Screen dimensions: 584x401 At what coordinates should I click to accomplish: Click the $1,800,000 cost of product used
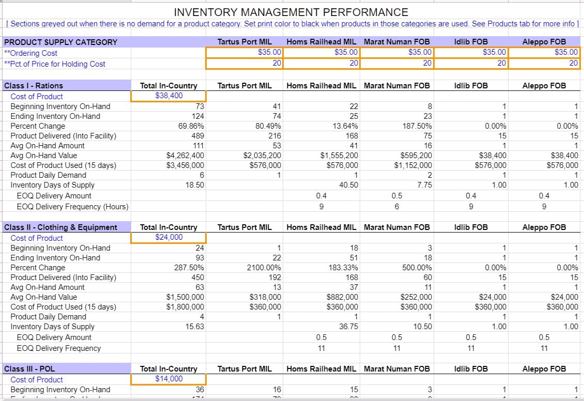point(185,307)
